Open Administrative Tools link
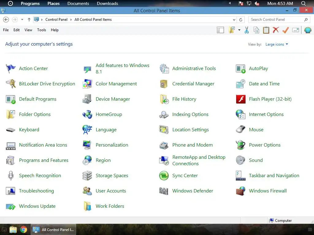 (x=194, y=69)
